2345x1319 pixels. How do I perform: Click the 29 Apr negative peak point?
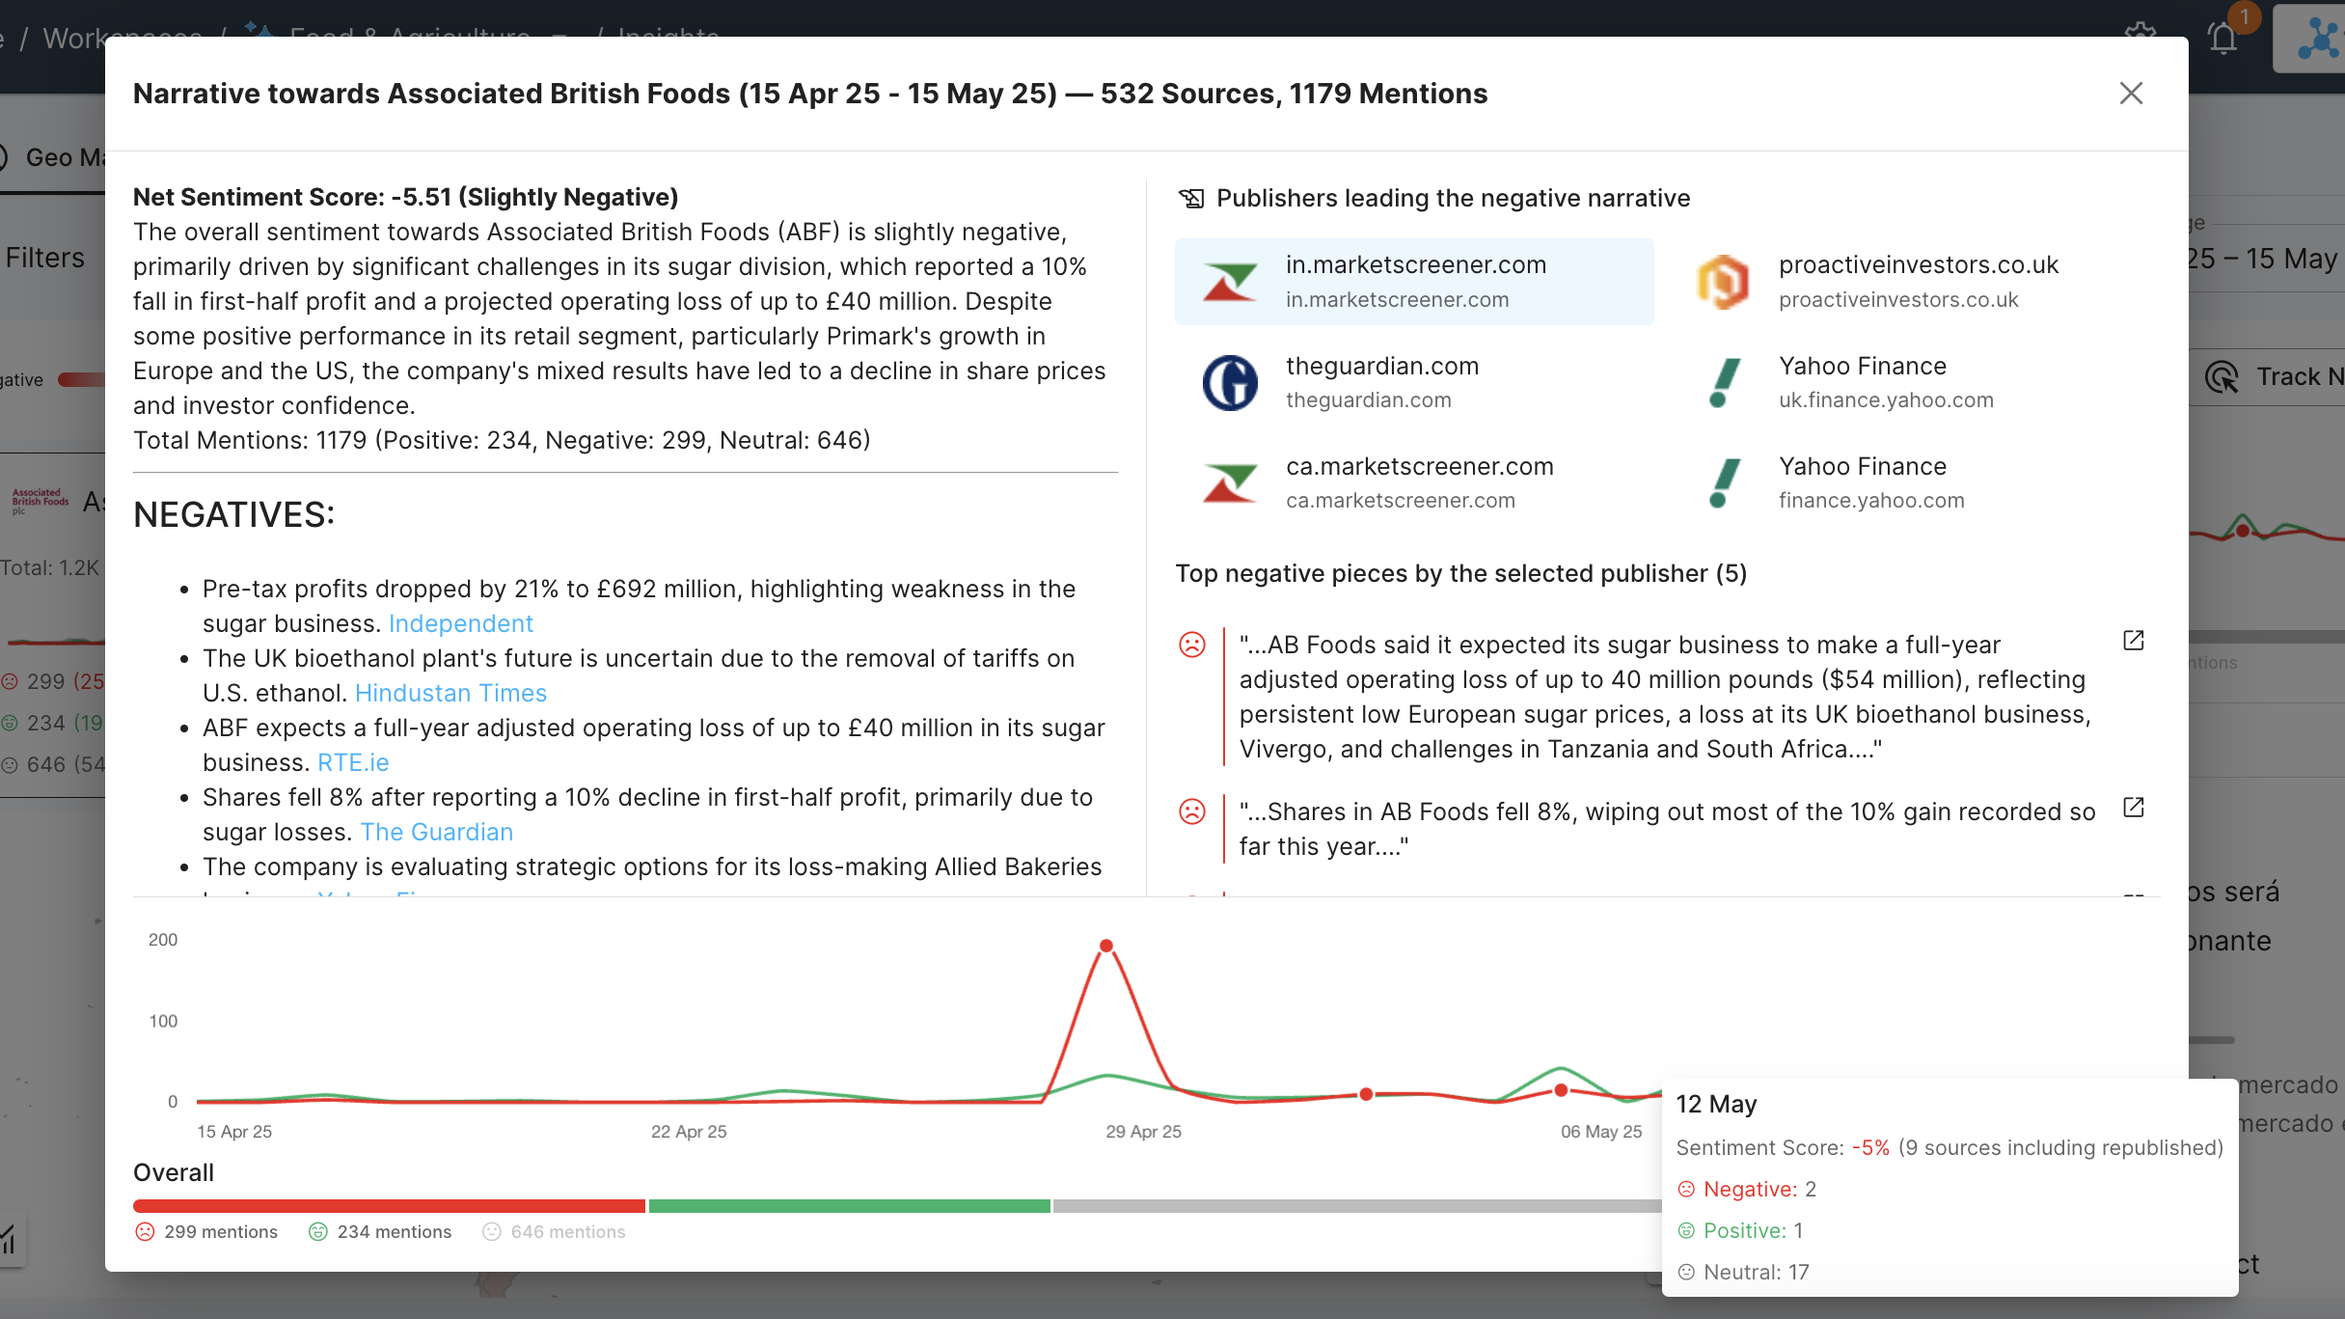tap(1106, 946)
